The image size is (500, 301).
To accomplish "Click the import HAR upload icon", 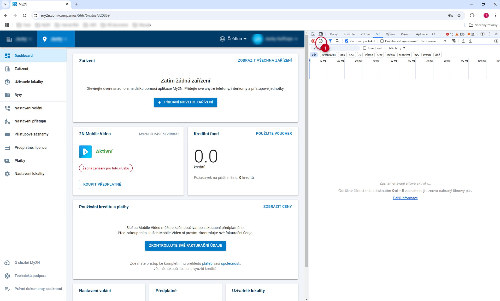I will point(463,41).
